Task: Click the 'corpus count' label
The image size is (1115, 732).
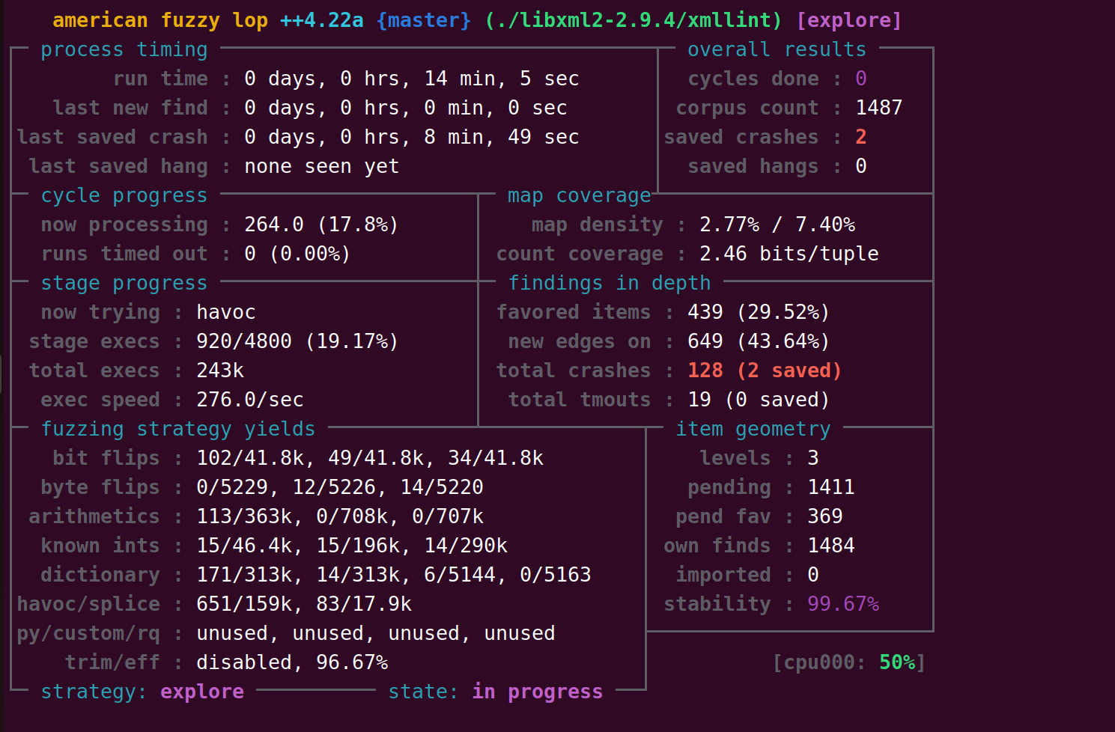Action: point(747,108)
